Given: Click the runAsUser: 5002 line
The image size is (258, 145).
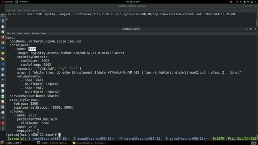Looking at the screenshot, I should (35, 61).
